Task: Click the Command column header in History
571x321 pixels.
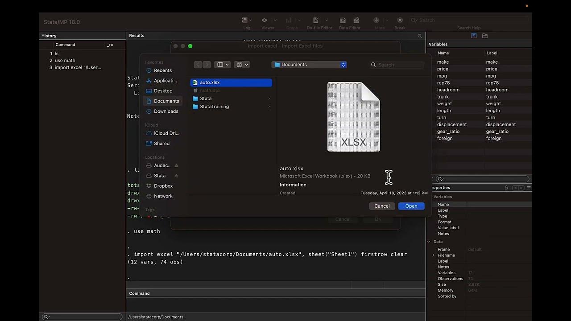Action: coord(65,45)
